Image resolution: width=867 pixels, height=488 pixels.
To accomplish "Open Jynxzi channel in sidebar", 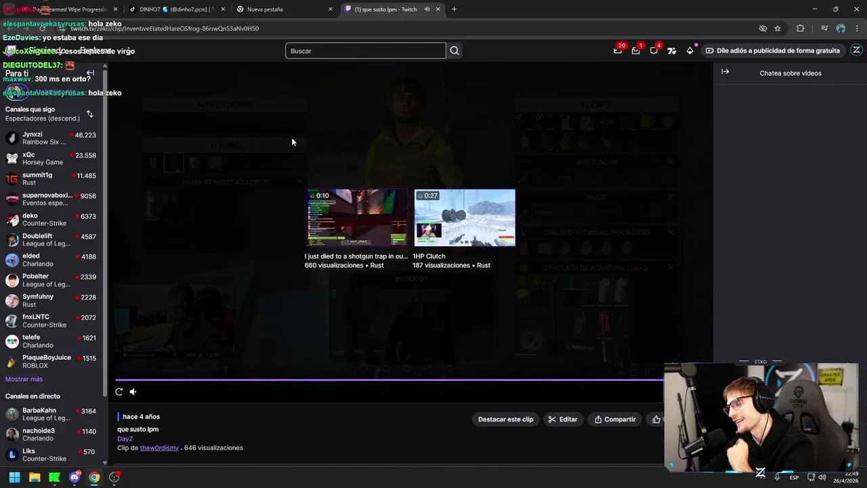I will [x=51, y=138].
